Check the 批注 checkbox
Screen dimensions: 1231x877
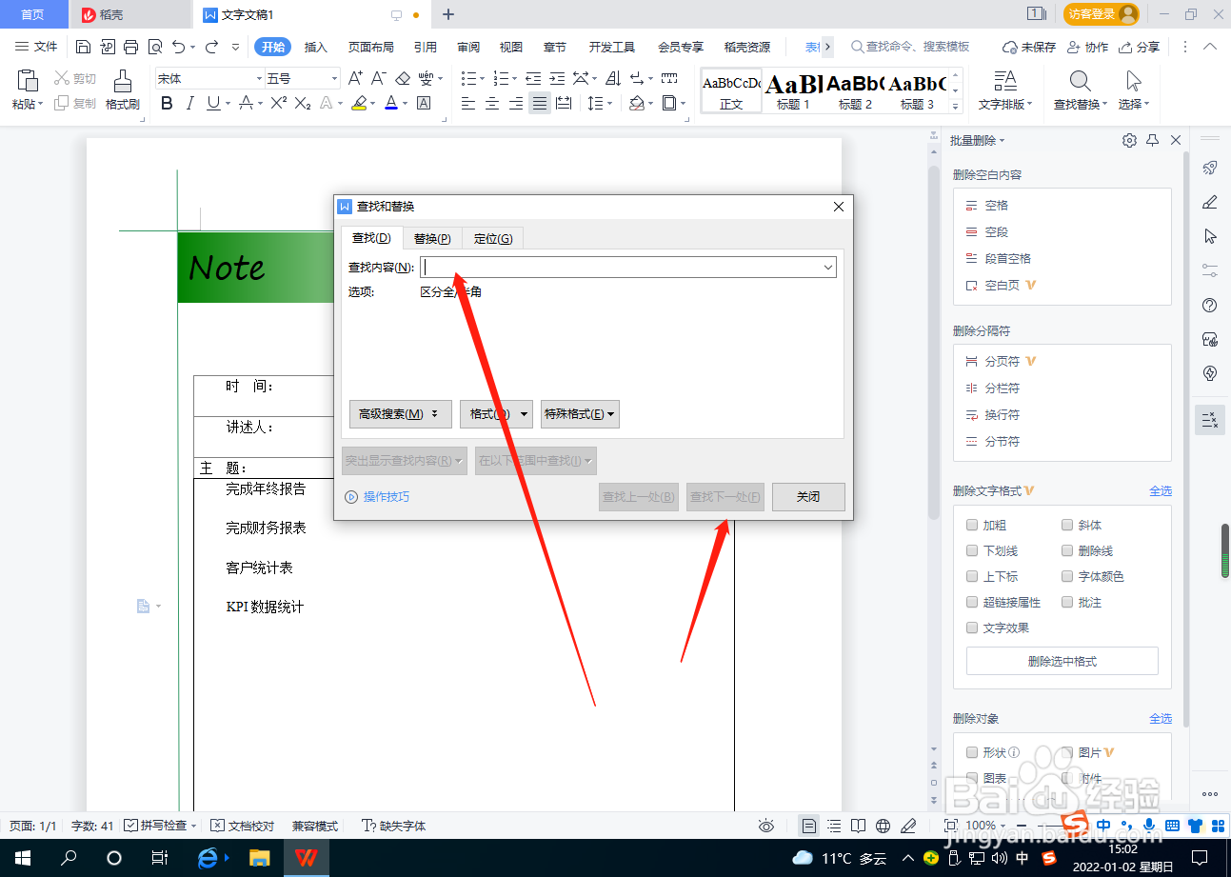click(x=1067, y=602)
